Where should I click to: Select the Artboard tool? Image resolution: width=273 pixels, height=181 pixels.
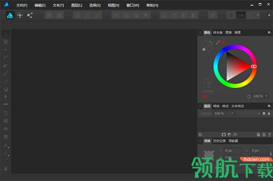point(5,42)
